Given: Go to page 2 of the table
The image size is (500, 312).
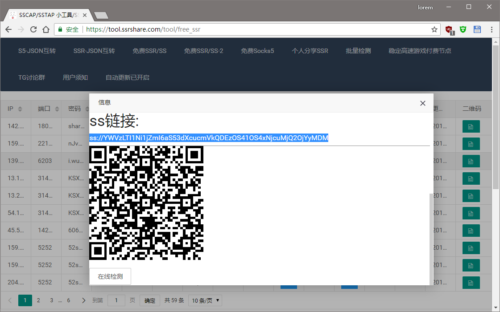Looking at the screenshot, I should click(x=39, y=300).
